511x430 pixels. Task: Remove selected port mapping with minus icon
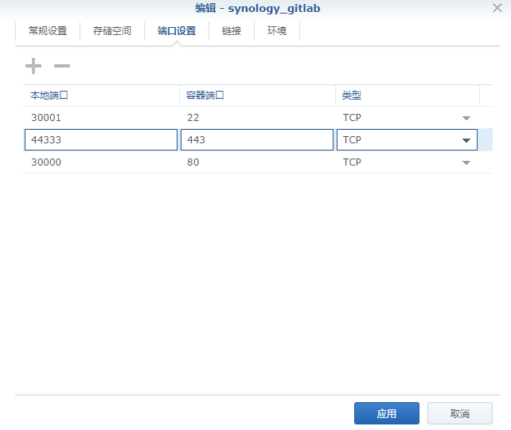coord(62,66)
